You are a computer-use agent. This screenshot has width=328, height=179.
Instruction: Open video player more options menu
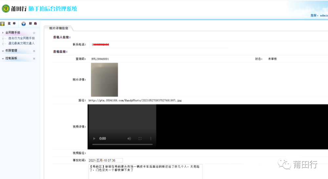tap(151, 139)
